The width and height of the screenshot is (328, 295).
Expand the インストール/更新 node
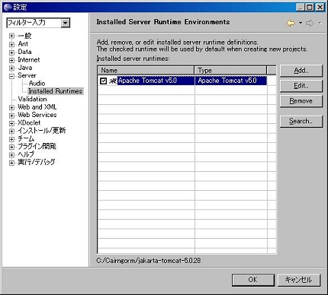(x=11, y=131)
